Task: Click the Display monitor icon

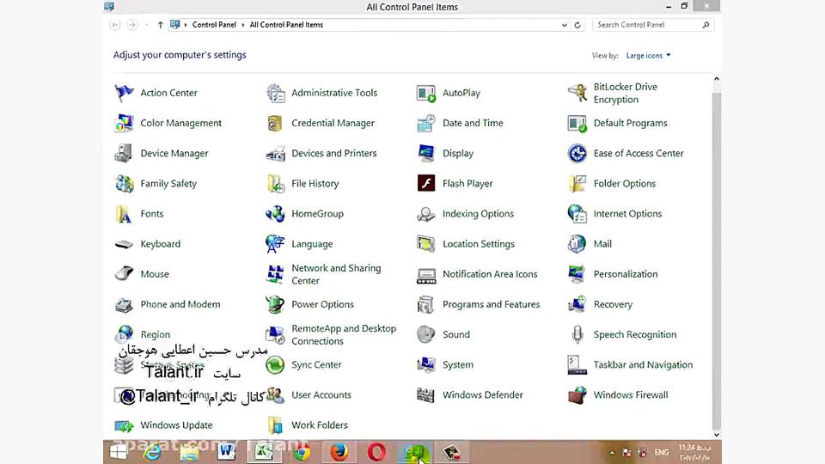Action: [x=426, y=154]
